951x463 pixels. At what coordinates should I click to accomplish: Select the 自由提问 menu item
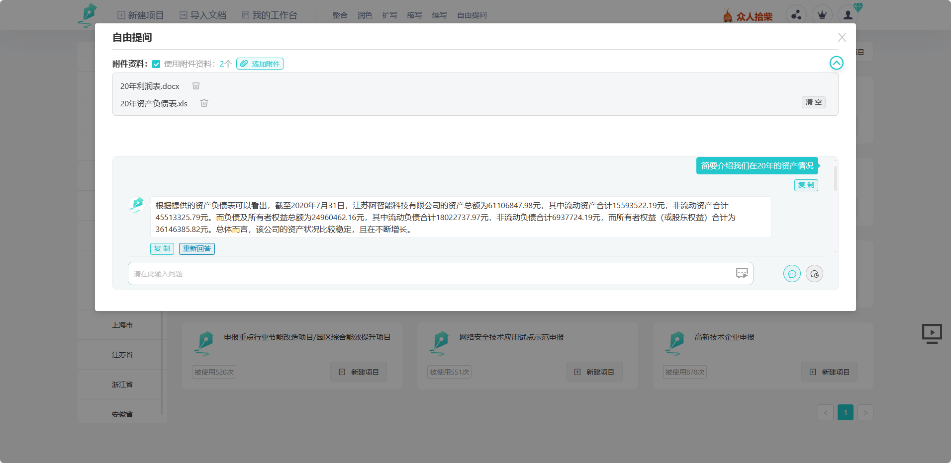[x=471, y=15]
